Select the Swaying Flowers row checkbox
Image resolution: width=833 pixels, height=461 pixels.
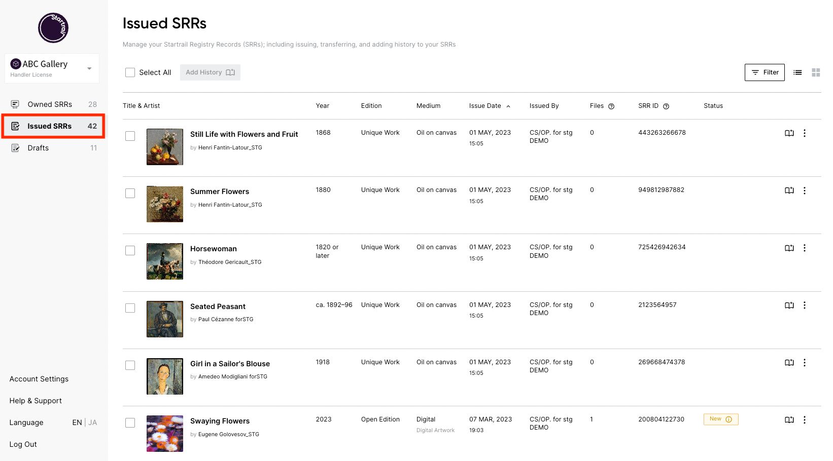pos(130,422)
